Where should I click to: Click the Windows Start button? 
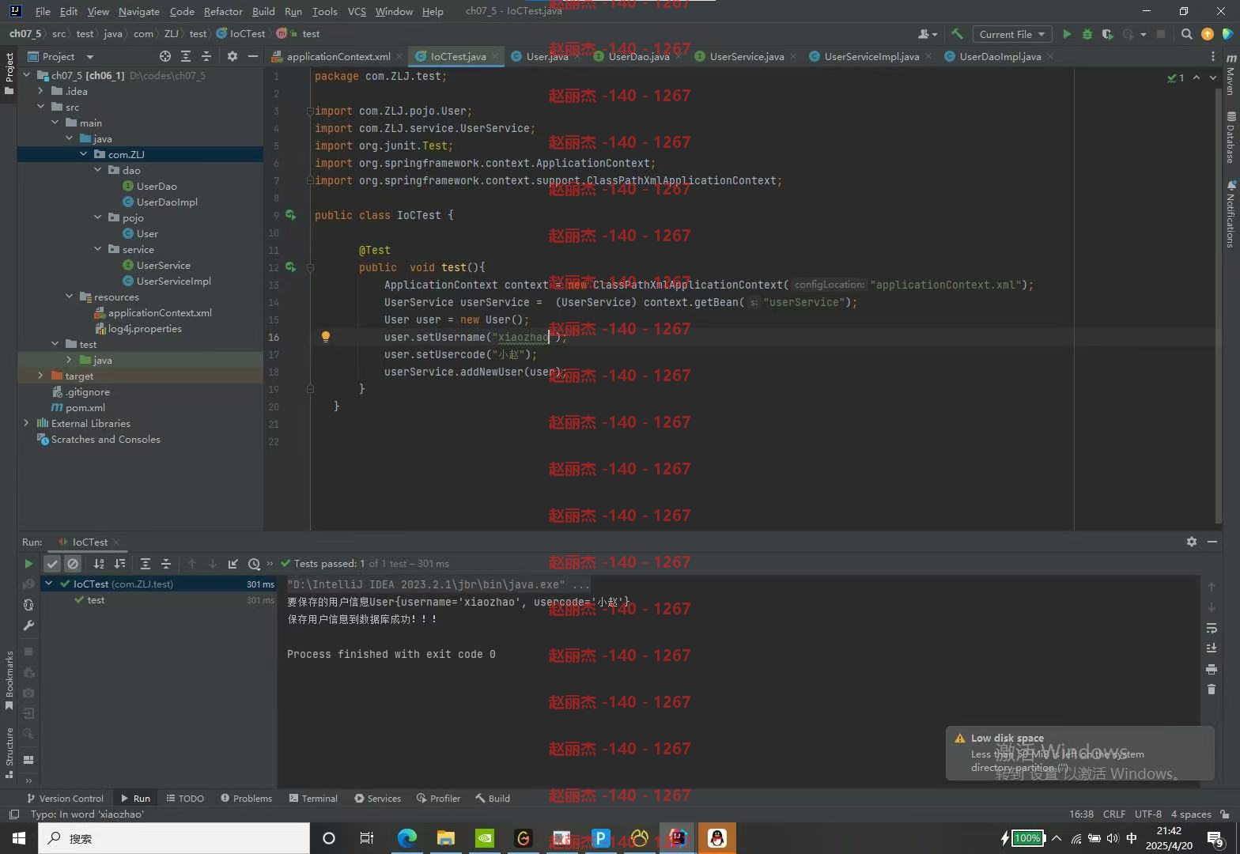tap(19, 838)
